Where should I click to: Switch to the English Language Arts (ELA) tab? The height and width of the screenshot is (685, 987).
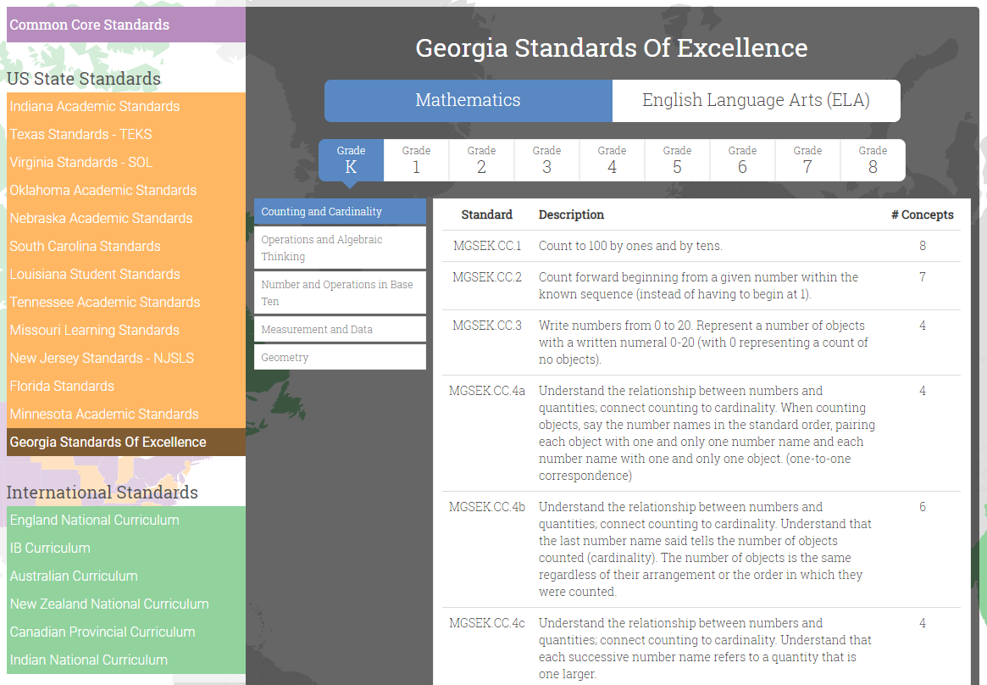pos(756,100)
